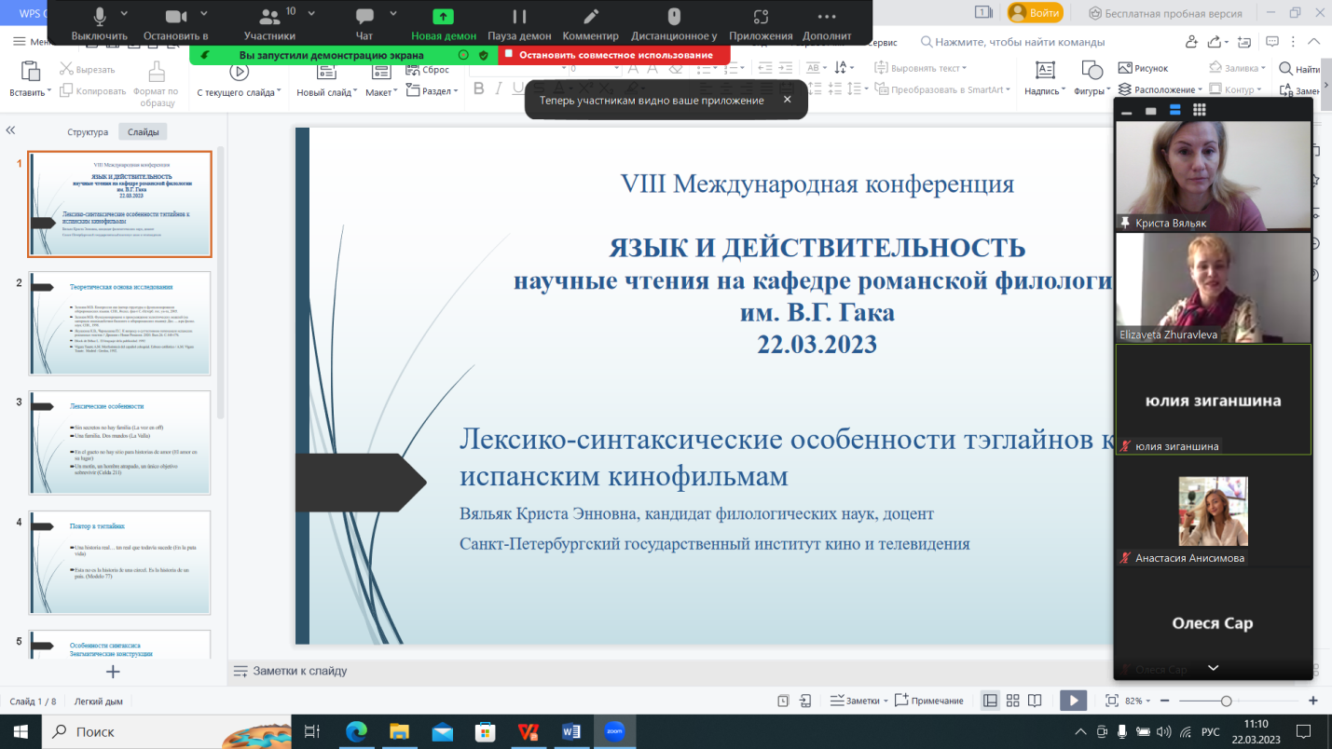Open the 82% zoom level dropdown
The width and height of the screenshot is (1332, 749).
1139,701
